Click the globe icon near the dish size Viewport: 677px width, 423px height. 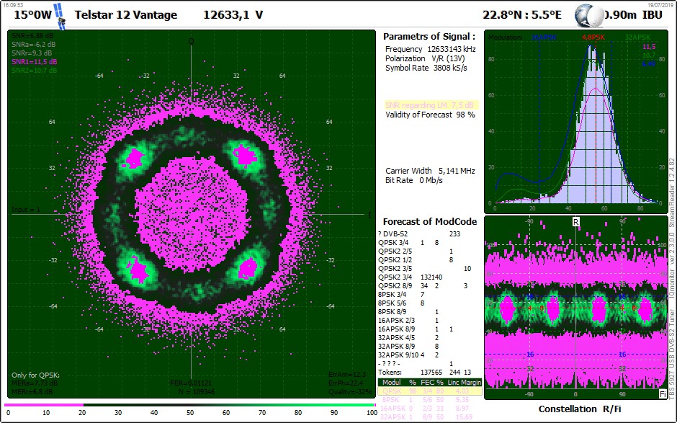(x=589, y=16)
